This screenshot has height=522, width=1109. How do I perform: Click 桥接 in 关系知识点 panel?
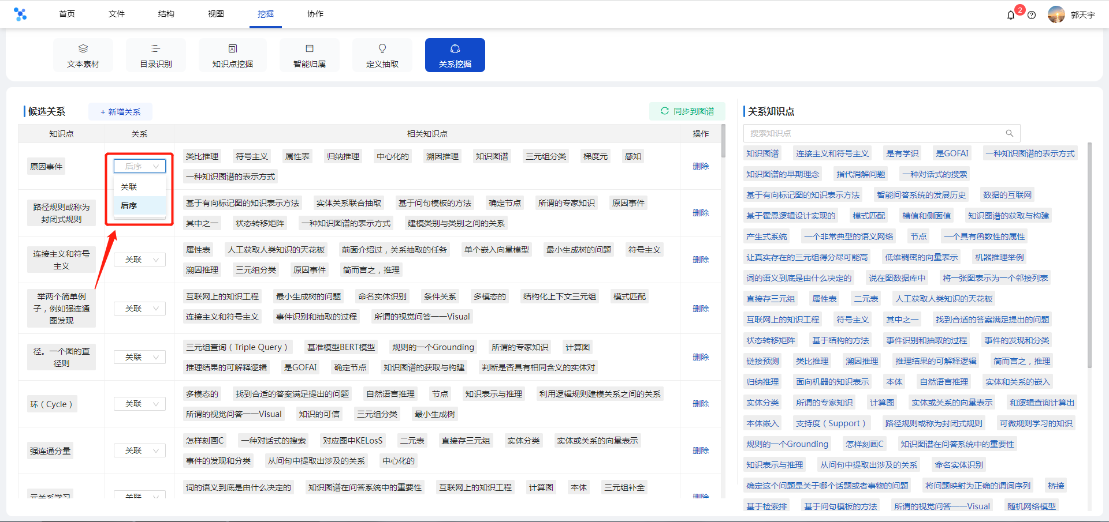(1056, 486)
